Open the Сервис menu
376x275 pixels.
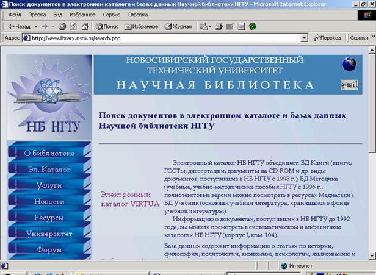click(x=111, y=14)
